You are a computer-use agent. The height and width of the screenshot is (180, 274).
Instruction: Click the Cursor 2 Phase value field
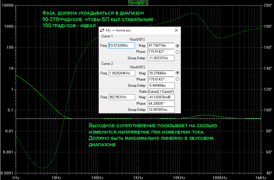tap(161, 79)
